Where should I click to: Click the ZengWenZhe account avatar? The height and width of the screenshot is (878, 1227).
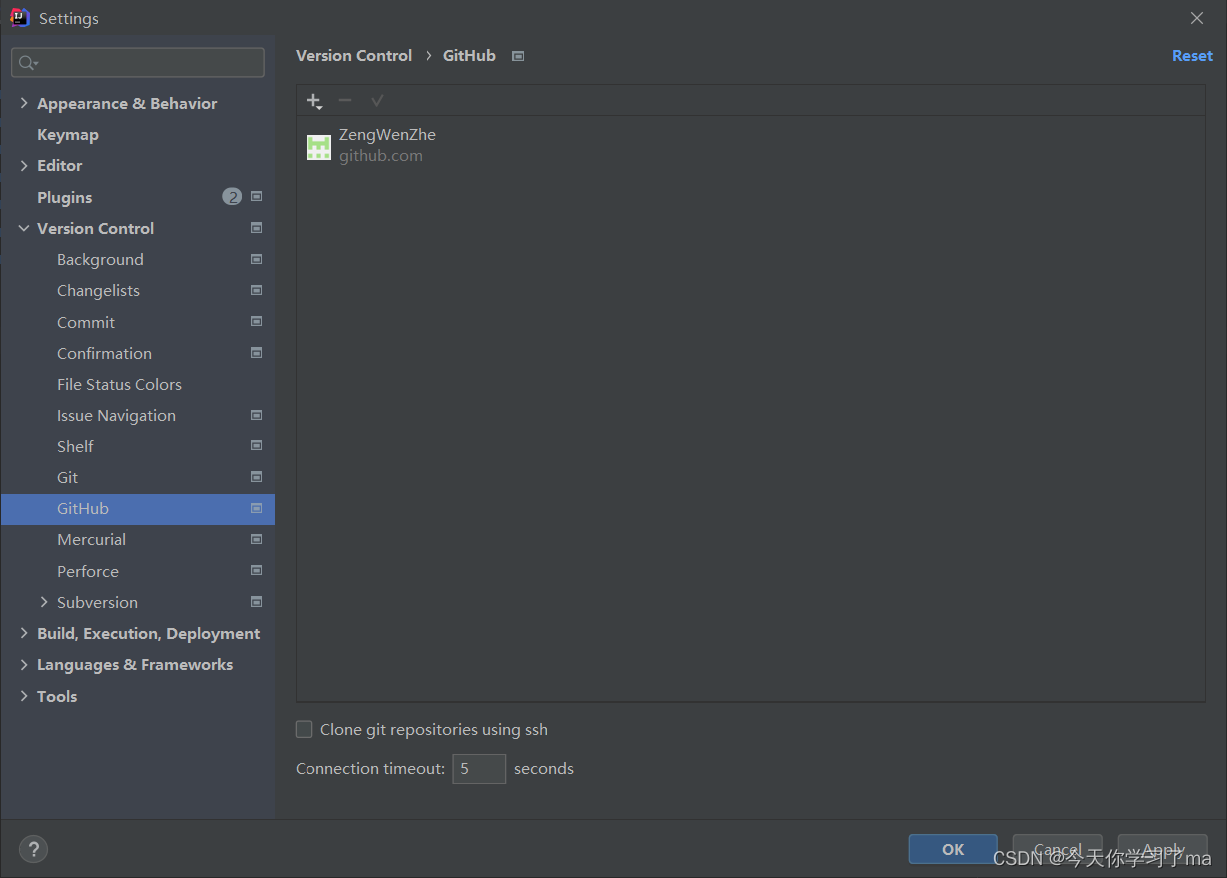[x=318, y=147]
